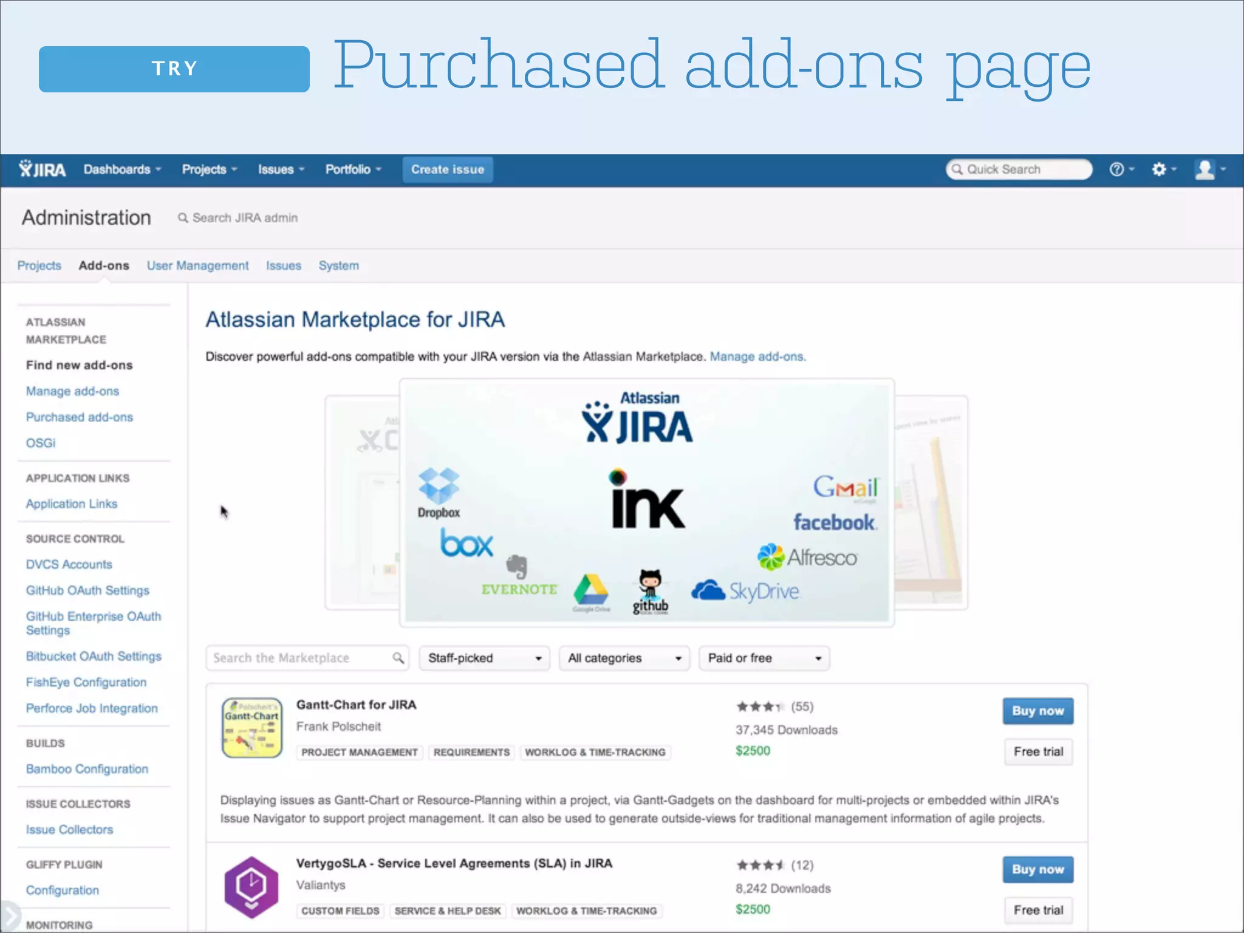Click the VertygoSLA purple hexagon icon
The image size is (1244, 933).
(x=251, y=887)
